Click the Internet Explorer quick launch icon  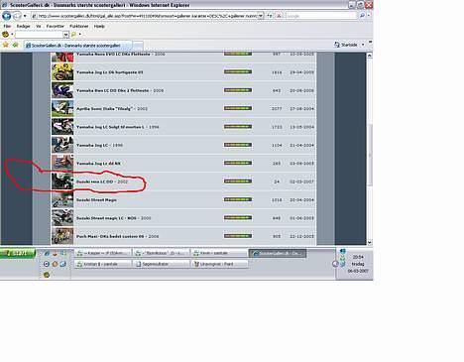(47, 253)
